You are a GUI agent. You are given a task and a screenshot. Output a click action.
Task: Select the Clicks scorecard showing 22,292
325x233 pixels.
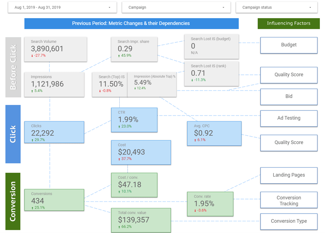pyautogui.click(x=54, y=132)
